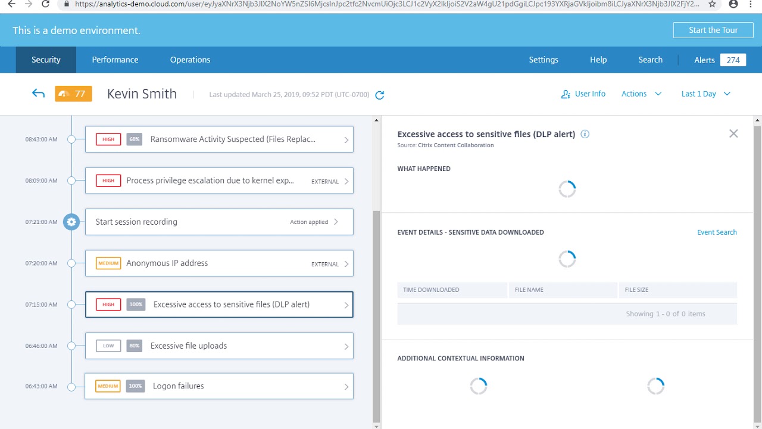Screen dimensions: 762x429
Task: Expand Logon failures chevron
Action: point(346,387)
